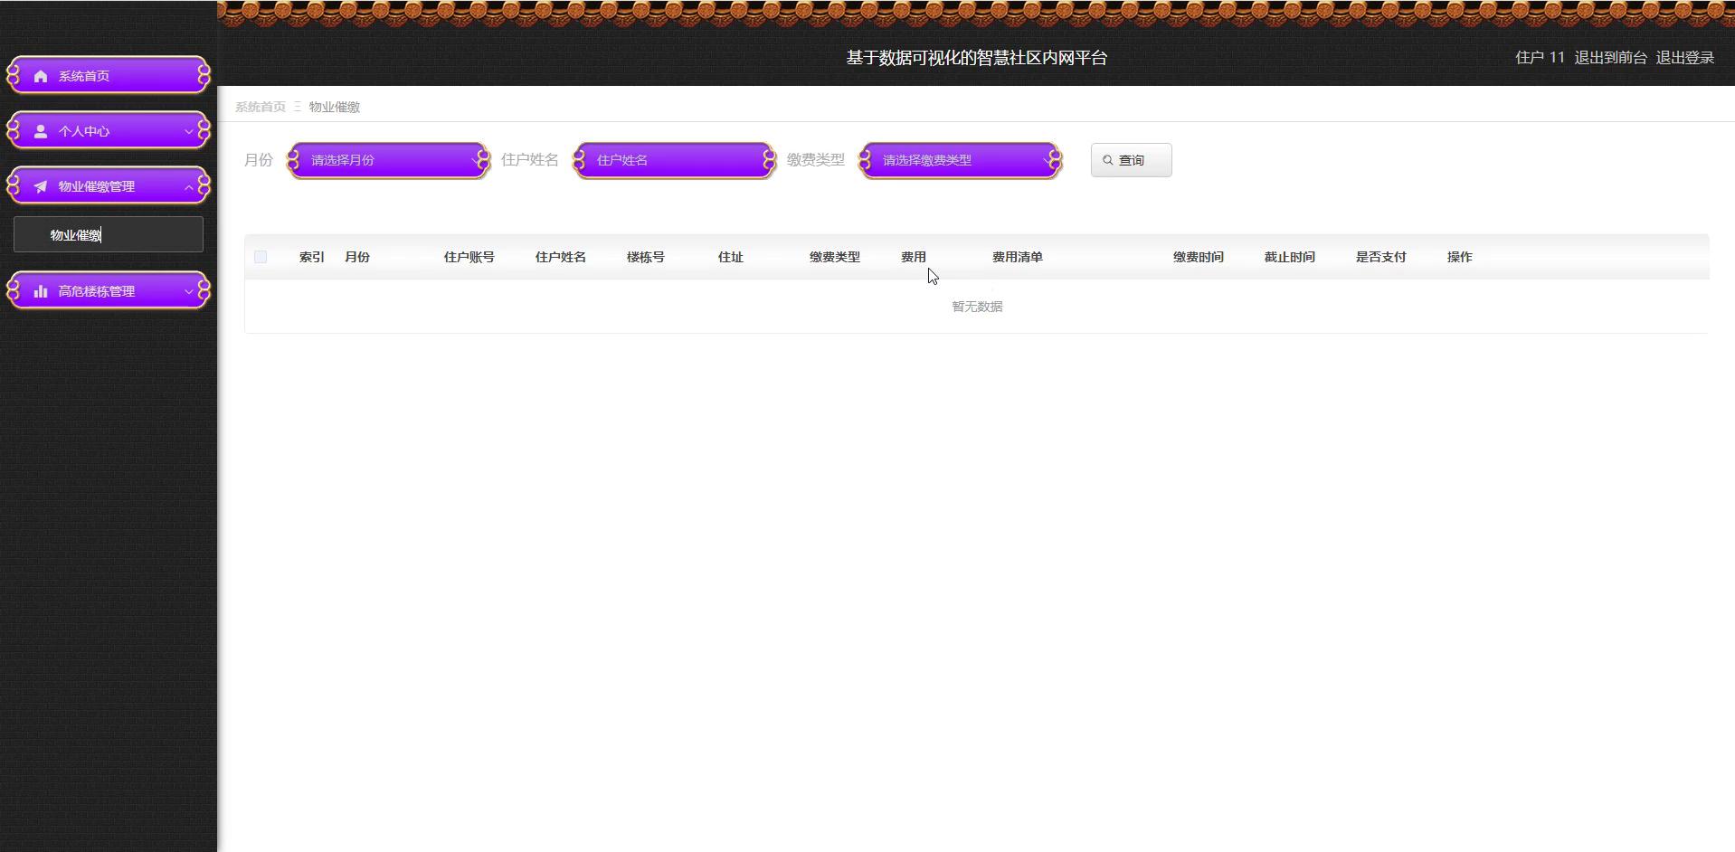Click 物业催缴 in the breadcrumb
Viewport: 1735px width, 852px height.
[x=335, y=107]
